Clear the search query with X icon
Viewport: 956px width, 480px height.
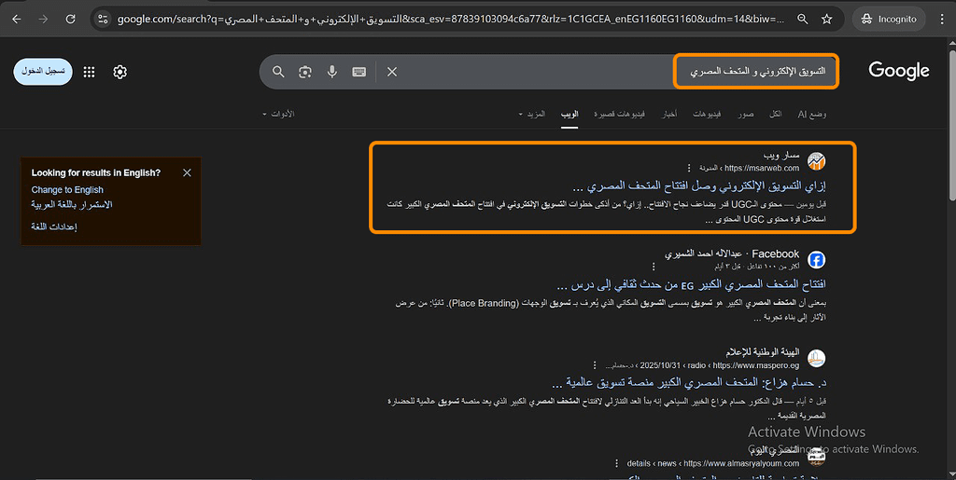[392, 72]
